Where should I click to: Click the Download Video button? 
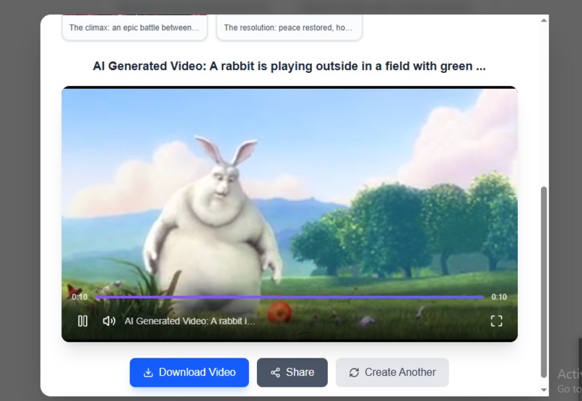point(189,372)
